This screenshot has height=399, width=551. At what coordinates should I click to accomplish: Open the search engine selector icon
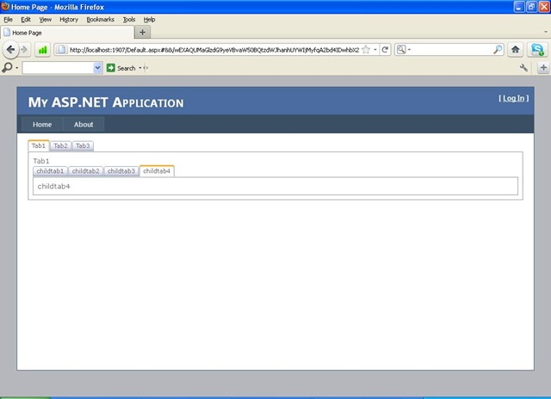tap(401, 50)
